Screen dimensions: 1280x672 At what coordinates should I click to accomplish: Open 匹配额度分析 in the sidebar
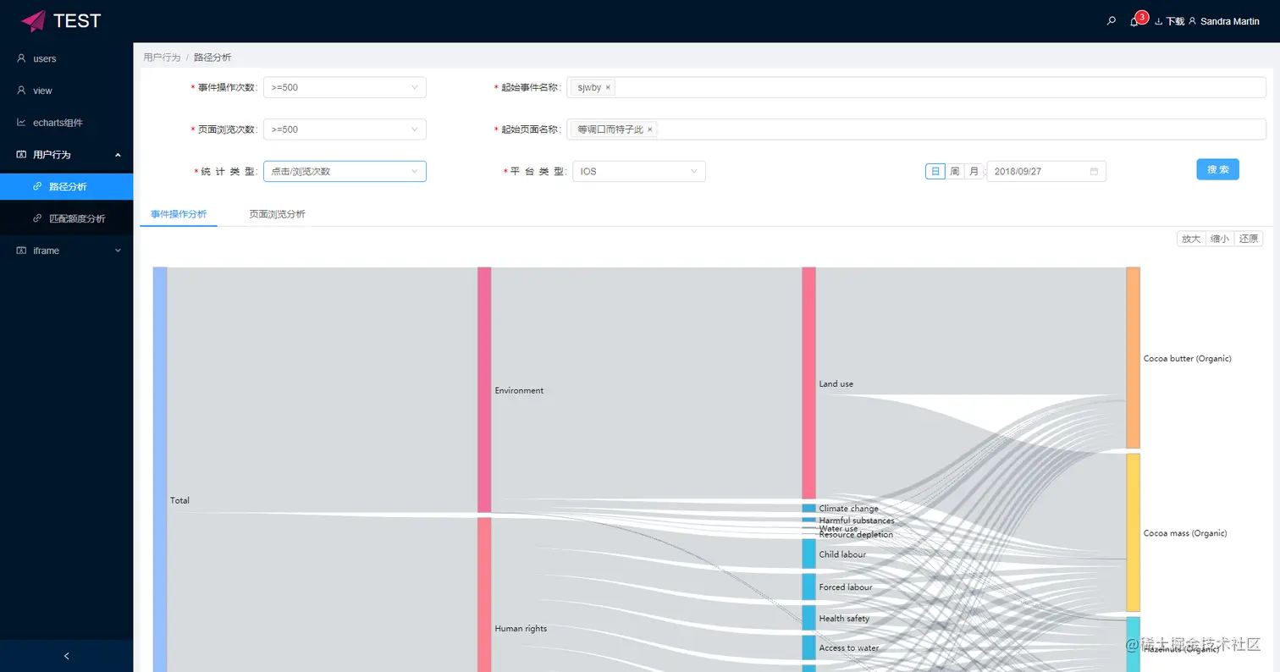coord(66,218)
